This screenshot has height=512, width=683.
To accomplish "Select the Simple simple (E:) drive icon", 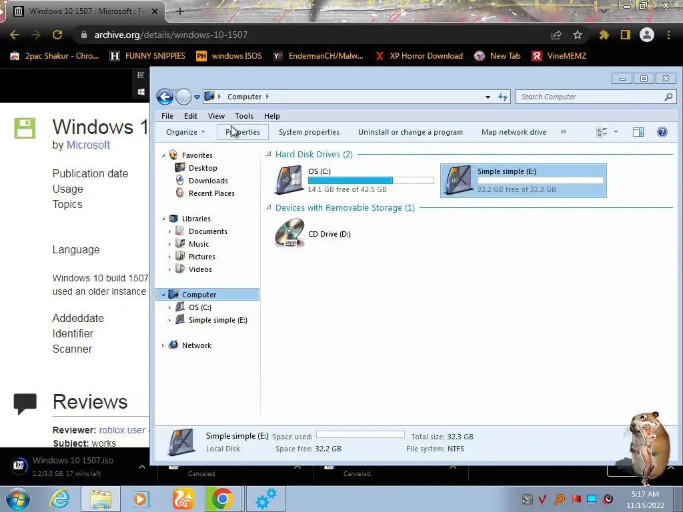I will pyautogui.click(x=458, y=179).
